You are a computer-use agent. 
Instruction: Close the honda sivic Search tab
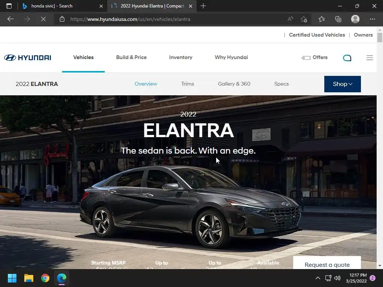coord(101,6)
